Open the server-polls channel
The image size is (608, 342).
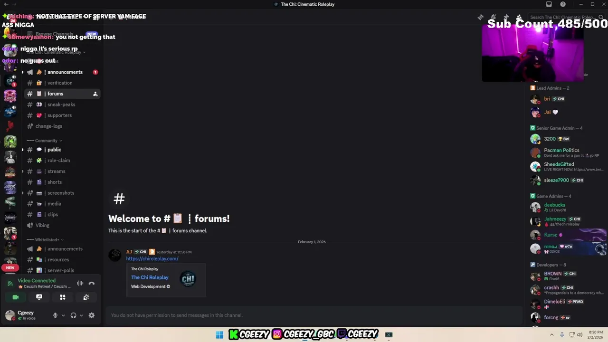(62, 271)
